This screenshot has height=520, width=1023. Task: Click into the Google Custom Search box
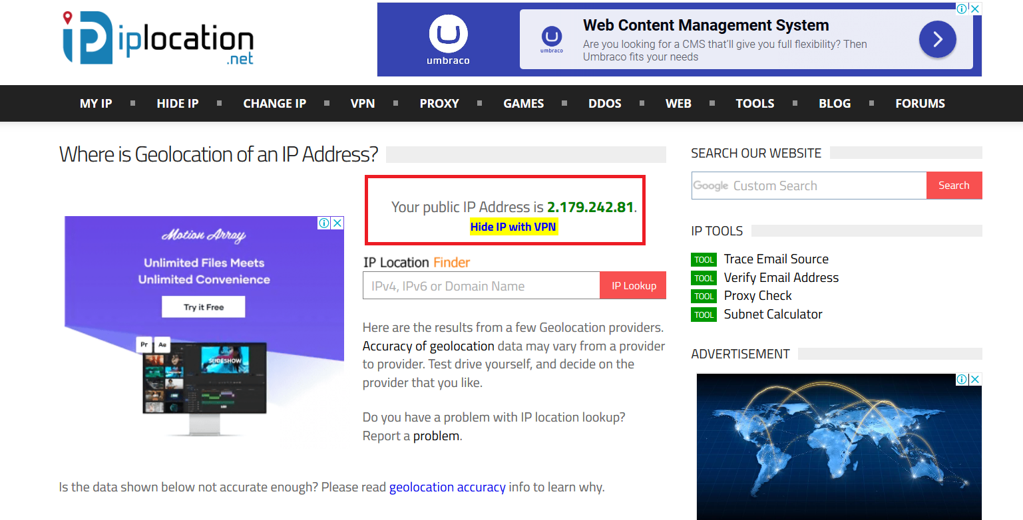pos(809,186)
